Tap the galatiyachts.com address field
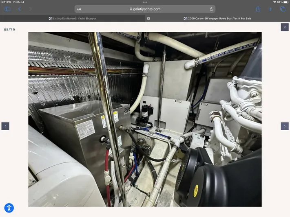The image size is (290, 217). tap(145, 9)
